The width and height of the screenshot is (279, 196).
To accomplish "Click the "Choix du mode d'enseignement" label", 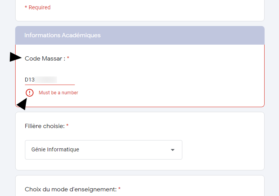I will pyautogui.click(x=71, y=189).
